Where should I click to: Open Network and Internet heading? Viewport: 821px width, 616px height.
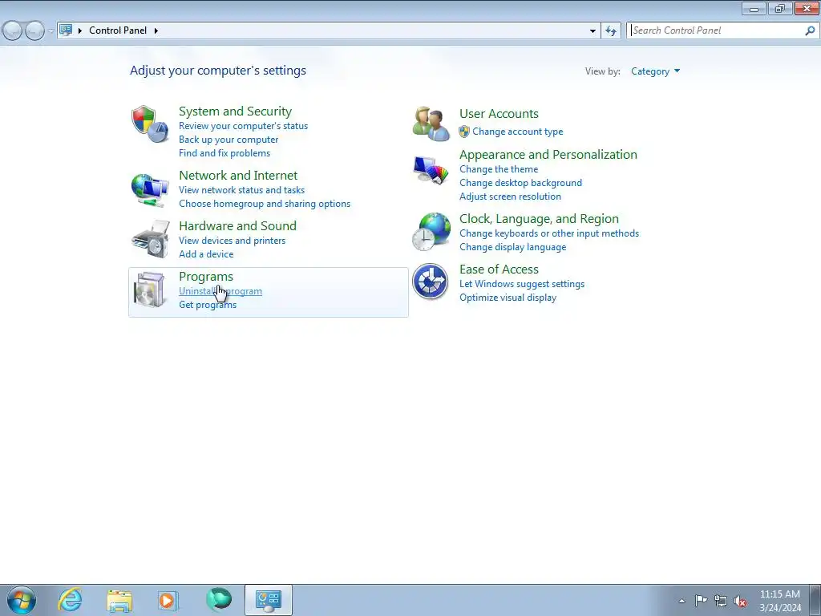tap(238, 175)
